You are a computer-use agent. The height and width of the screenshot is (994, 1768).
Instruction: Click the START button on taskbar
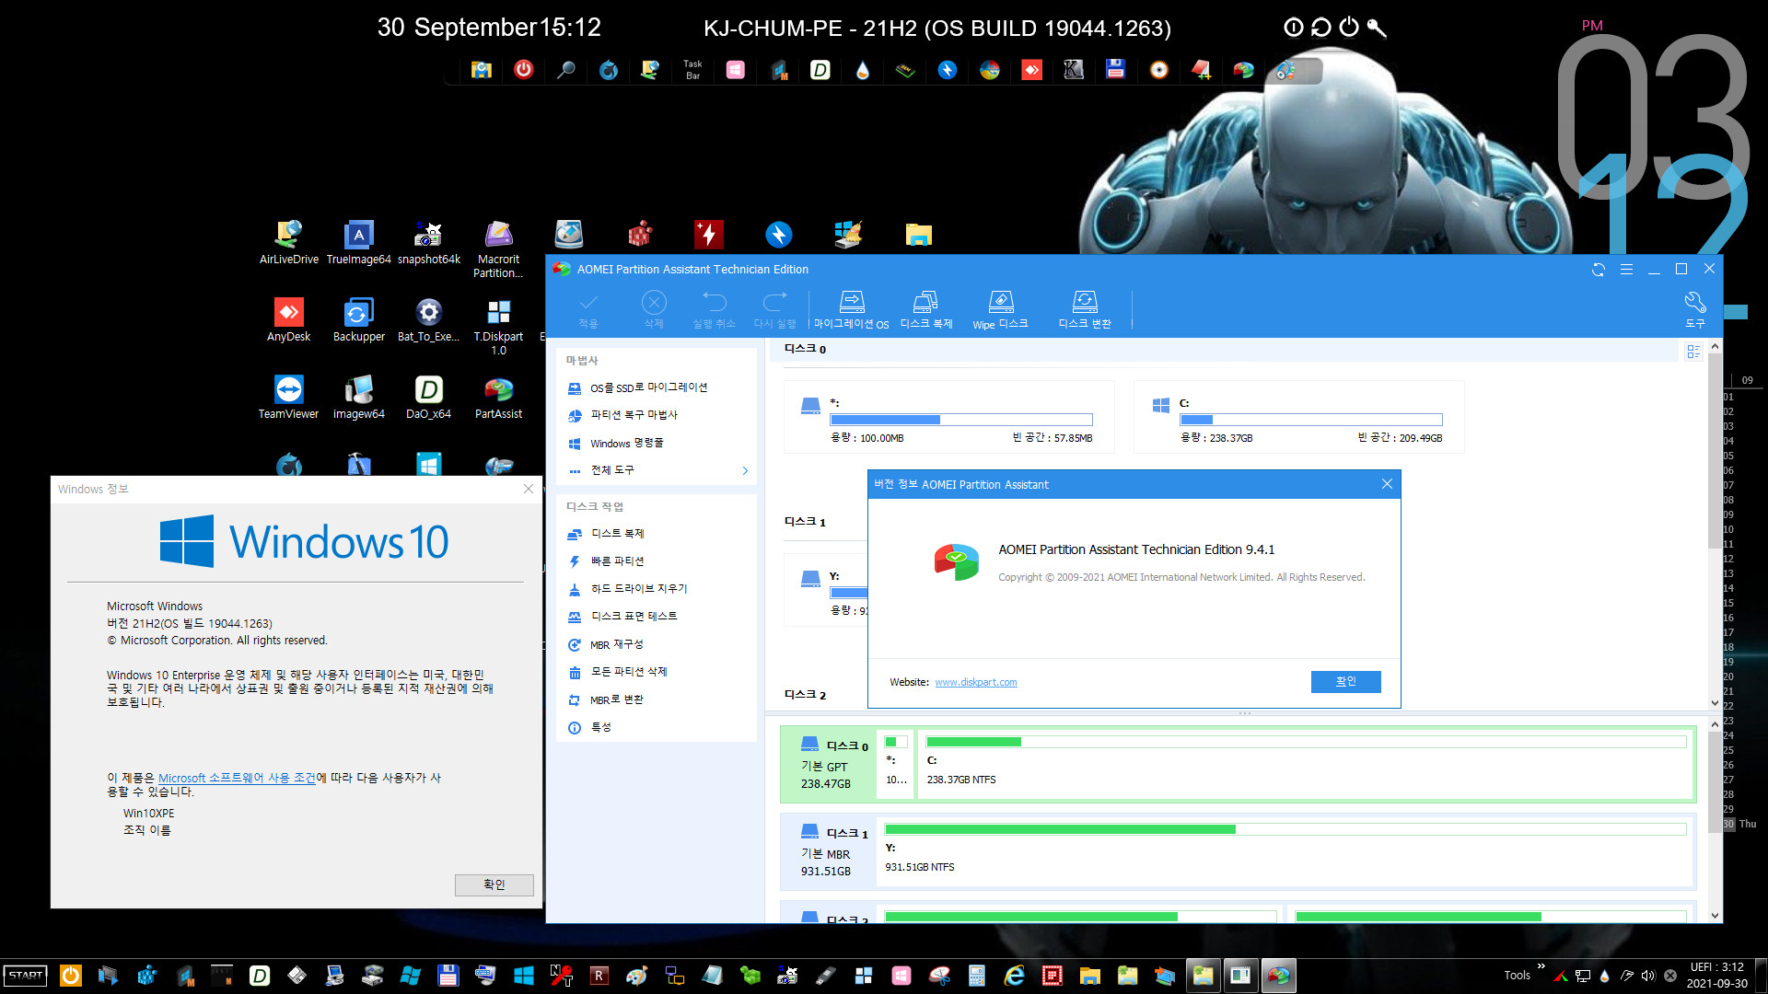[26, 976]
